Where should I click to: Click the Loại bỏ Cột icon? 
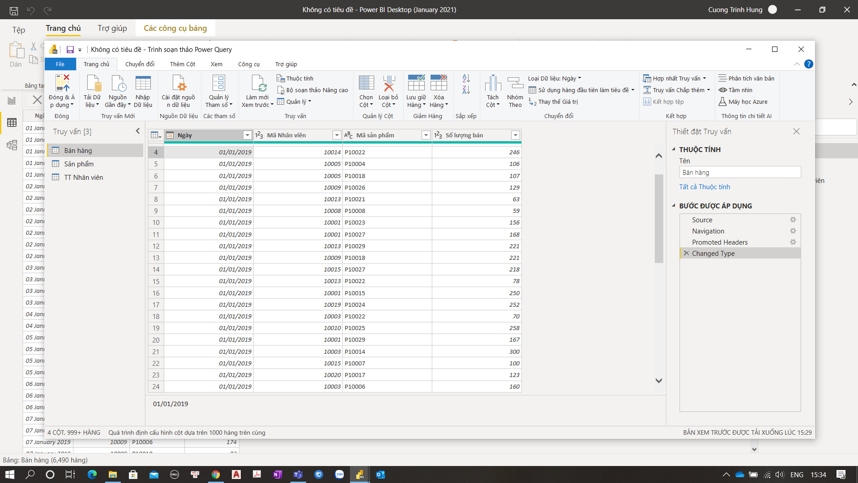click(388, 84)
